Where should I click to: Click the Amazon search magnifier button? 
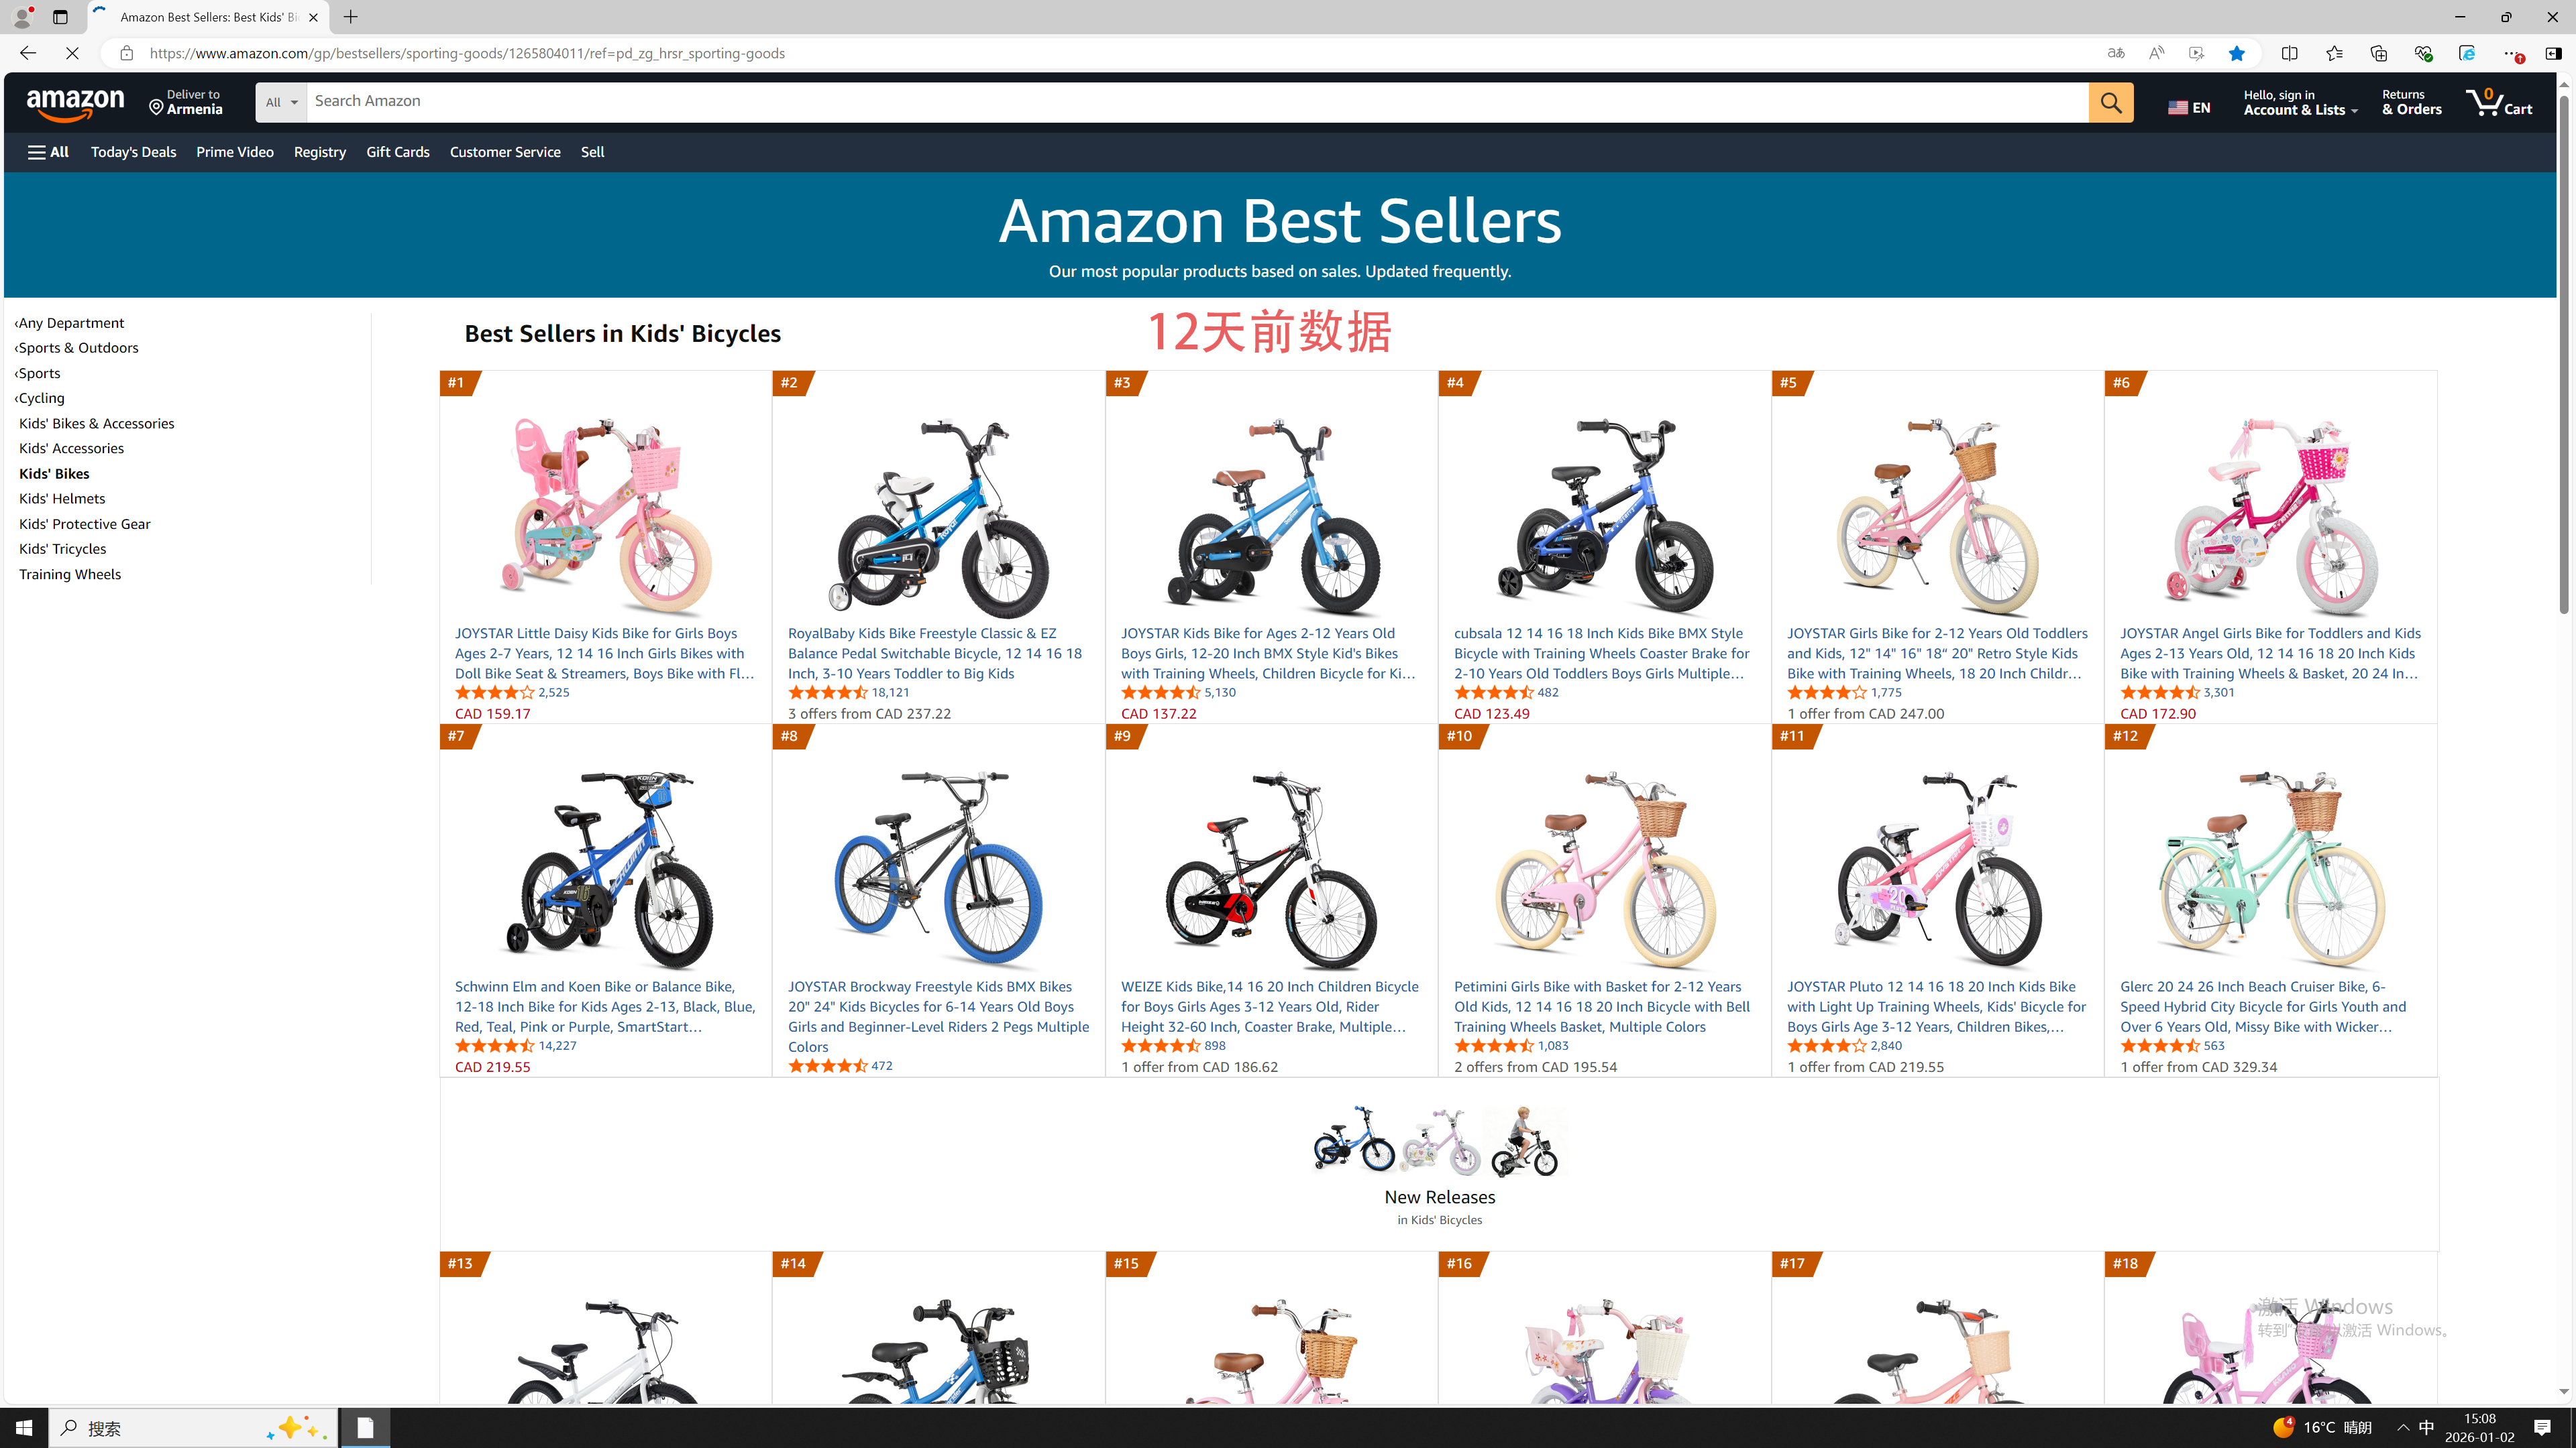2111,102
